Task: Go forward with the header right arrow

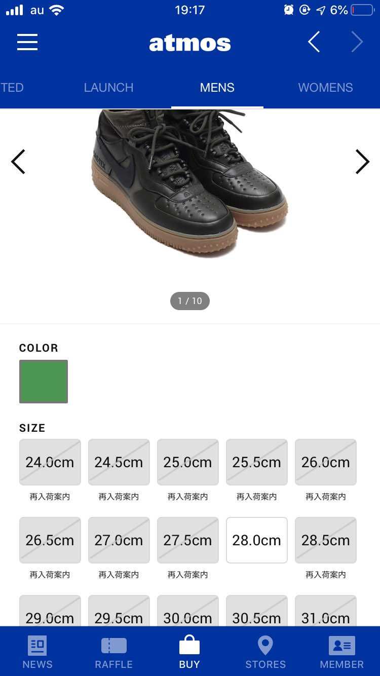Action: [x=357, y=42]
